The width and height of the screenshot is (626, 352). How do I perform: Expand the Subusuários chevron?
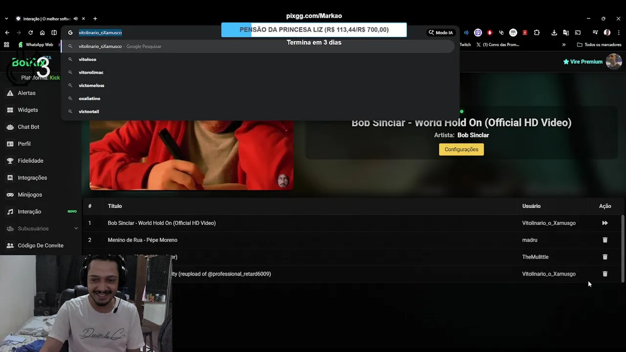click(76, 228)
